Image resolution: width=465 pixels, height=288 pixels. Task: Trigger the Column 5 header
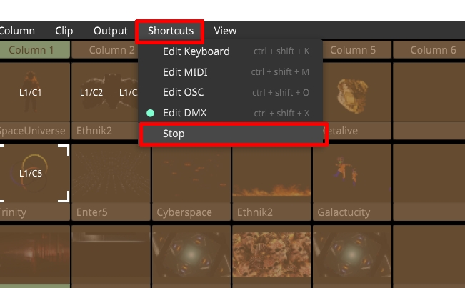coord(352,50)
